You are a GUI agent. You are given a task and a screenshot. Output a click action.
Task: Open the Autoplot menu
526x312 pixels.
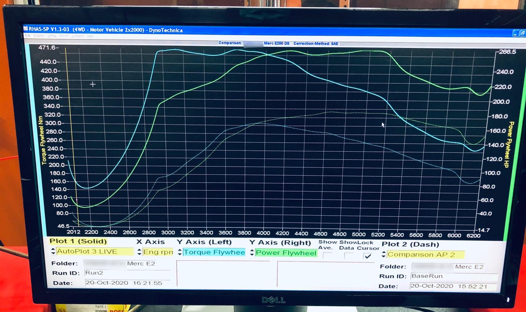click(77, 36)
